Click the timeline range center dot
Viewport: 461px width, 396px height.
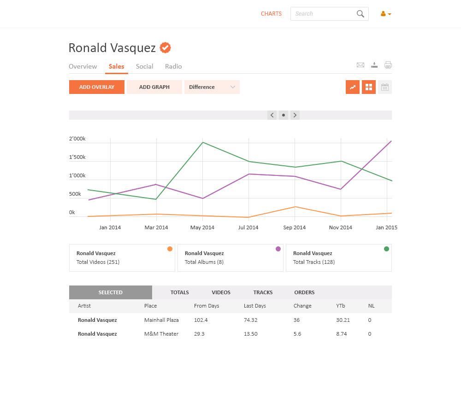coord(284,115)
